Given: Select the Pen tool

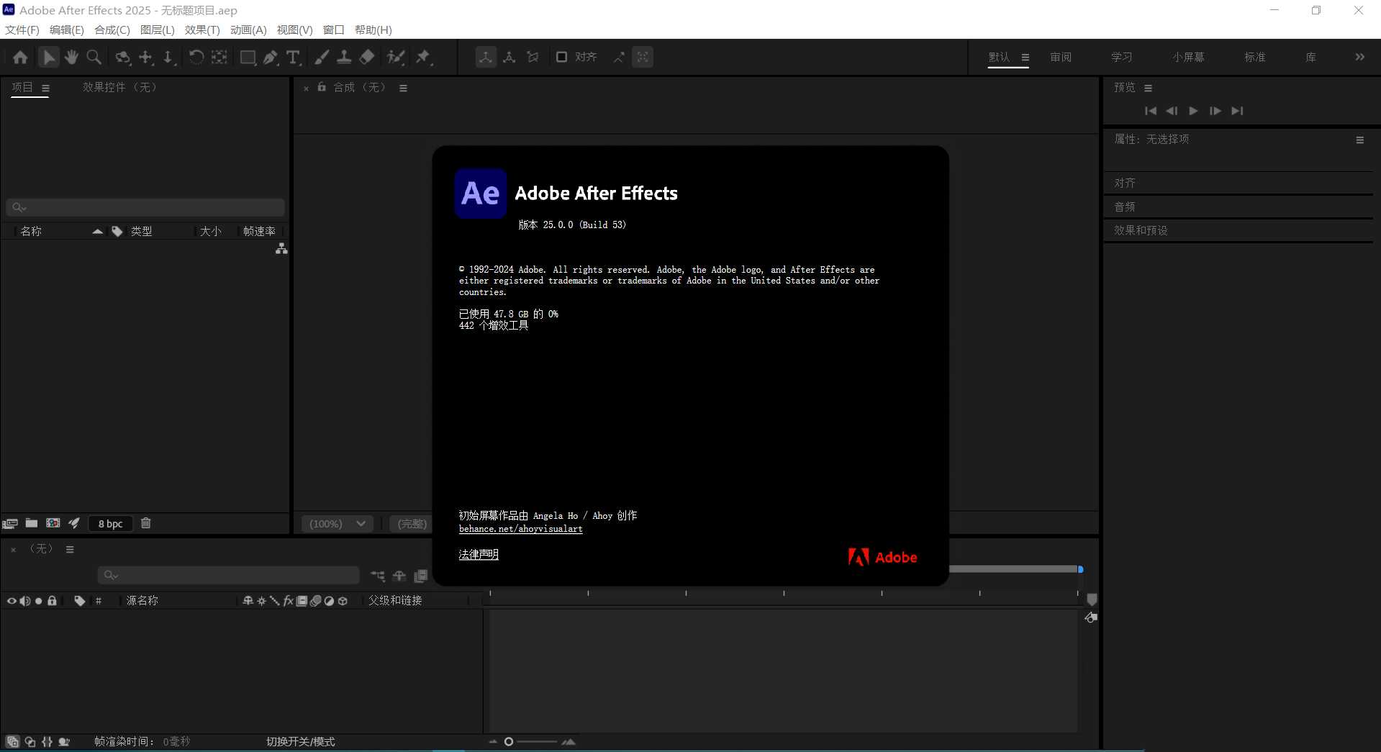Looking at the screenshot, I should [x=271, y=58].
